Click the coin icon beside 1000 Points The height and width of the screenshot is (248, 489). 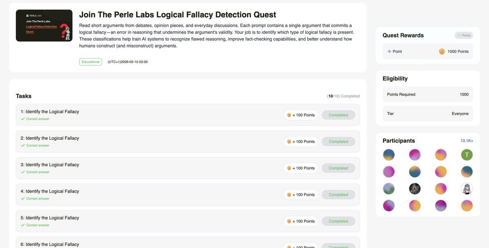pos(442,52)
